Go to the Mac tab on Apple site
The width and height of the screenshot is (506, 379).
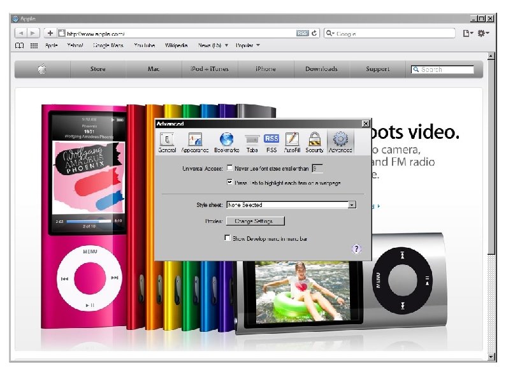[x=154, y=69]
